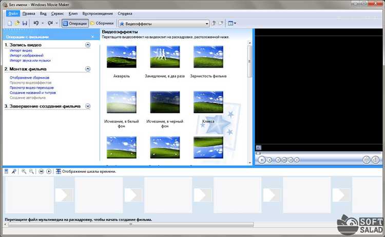The width and height of the screenshot is (385, 237).
Task: Click Отображение шкалы времени to show timeline
Action: 86,171
